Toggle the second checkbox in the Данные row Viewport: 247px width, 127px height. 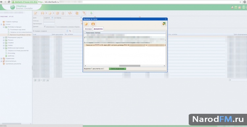click(x=56, y=26)
